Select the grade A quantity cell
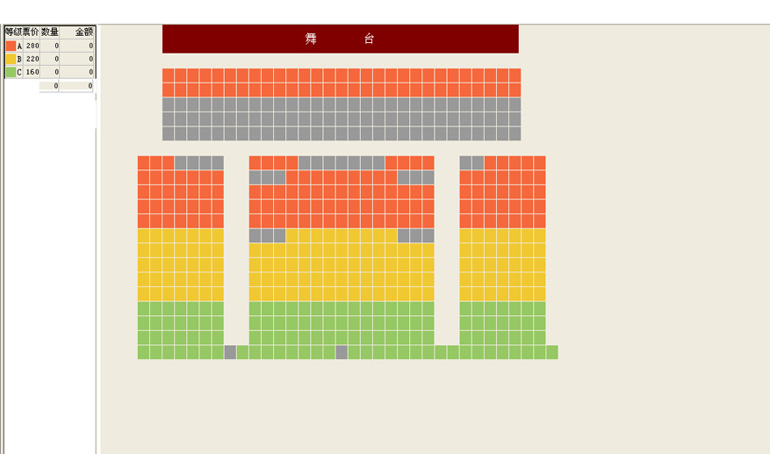This screenshot has height=454, width=770. pos(49,46)
